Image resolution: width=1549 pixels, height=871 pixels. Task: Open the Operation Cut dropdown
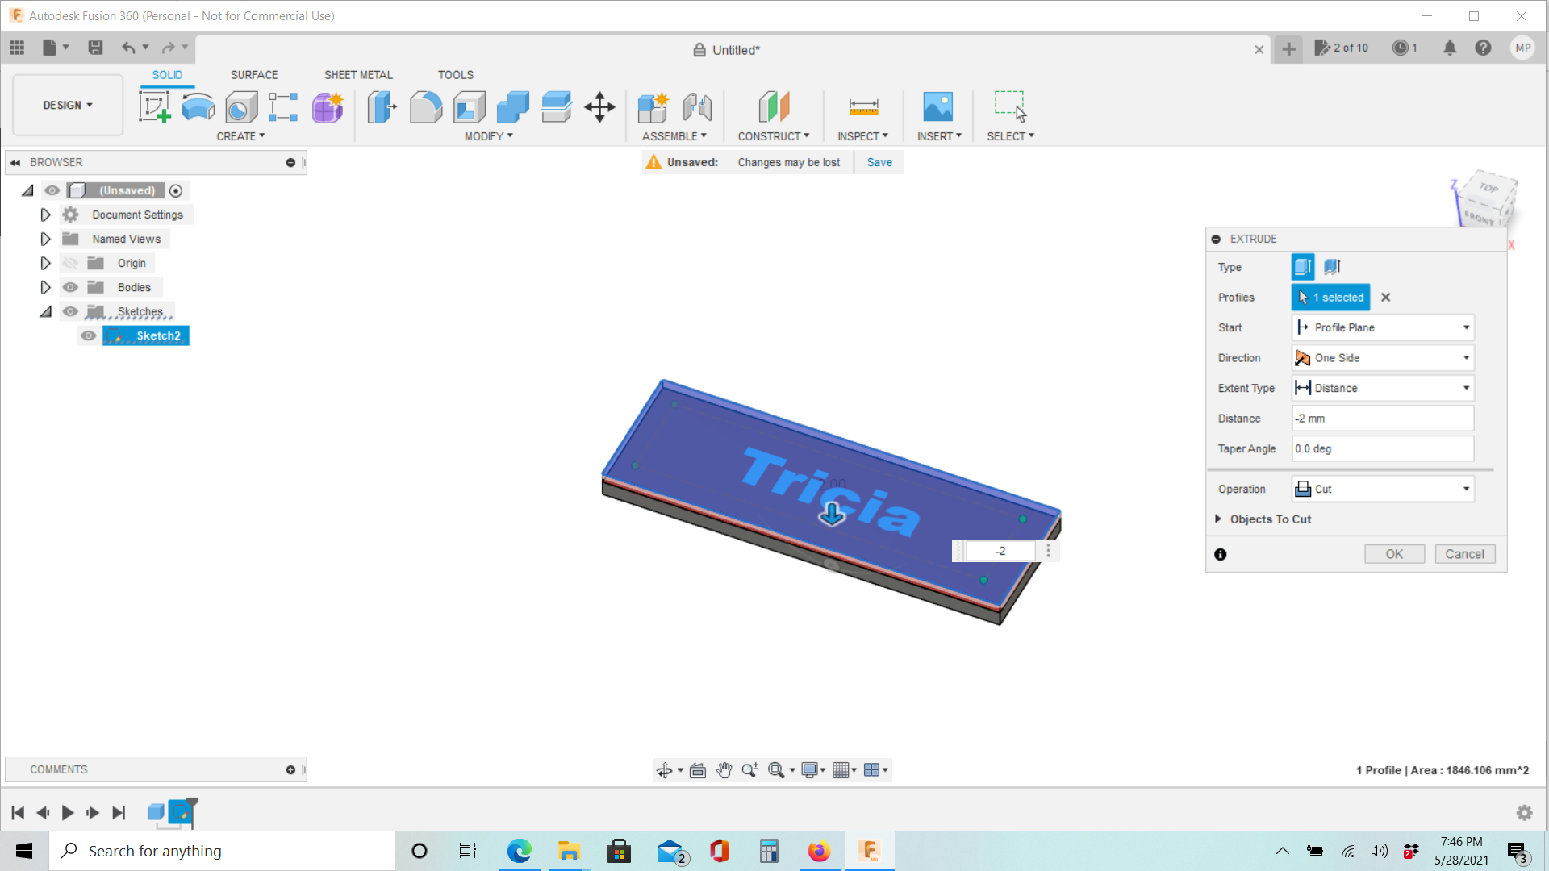pos(1383,489)
